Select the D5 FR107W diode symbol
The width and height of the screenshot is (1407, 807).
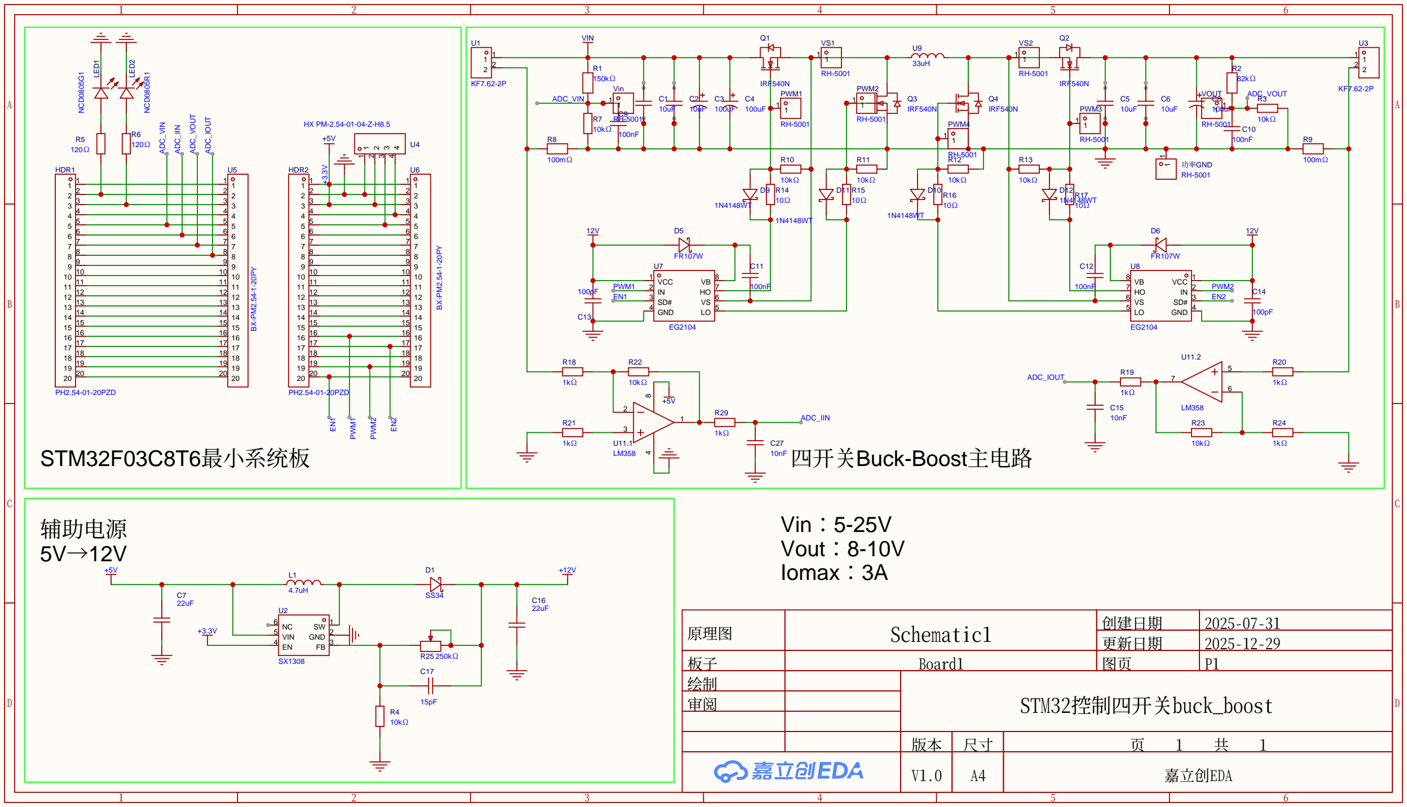pyautogui.click(x=684, y=245)
